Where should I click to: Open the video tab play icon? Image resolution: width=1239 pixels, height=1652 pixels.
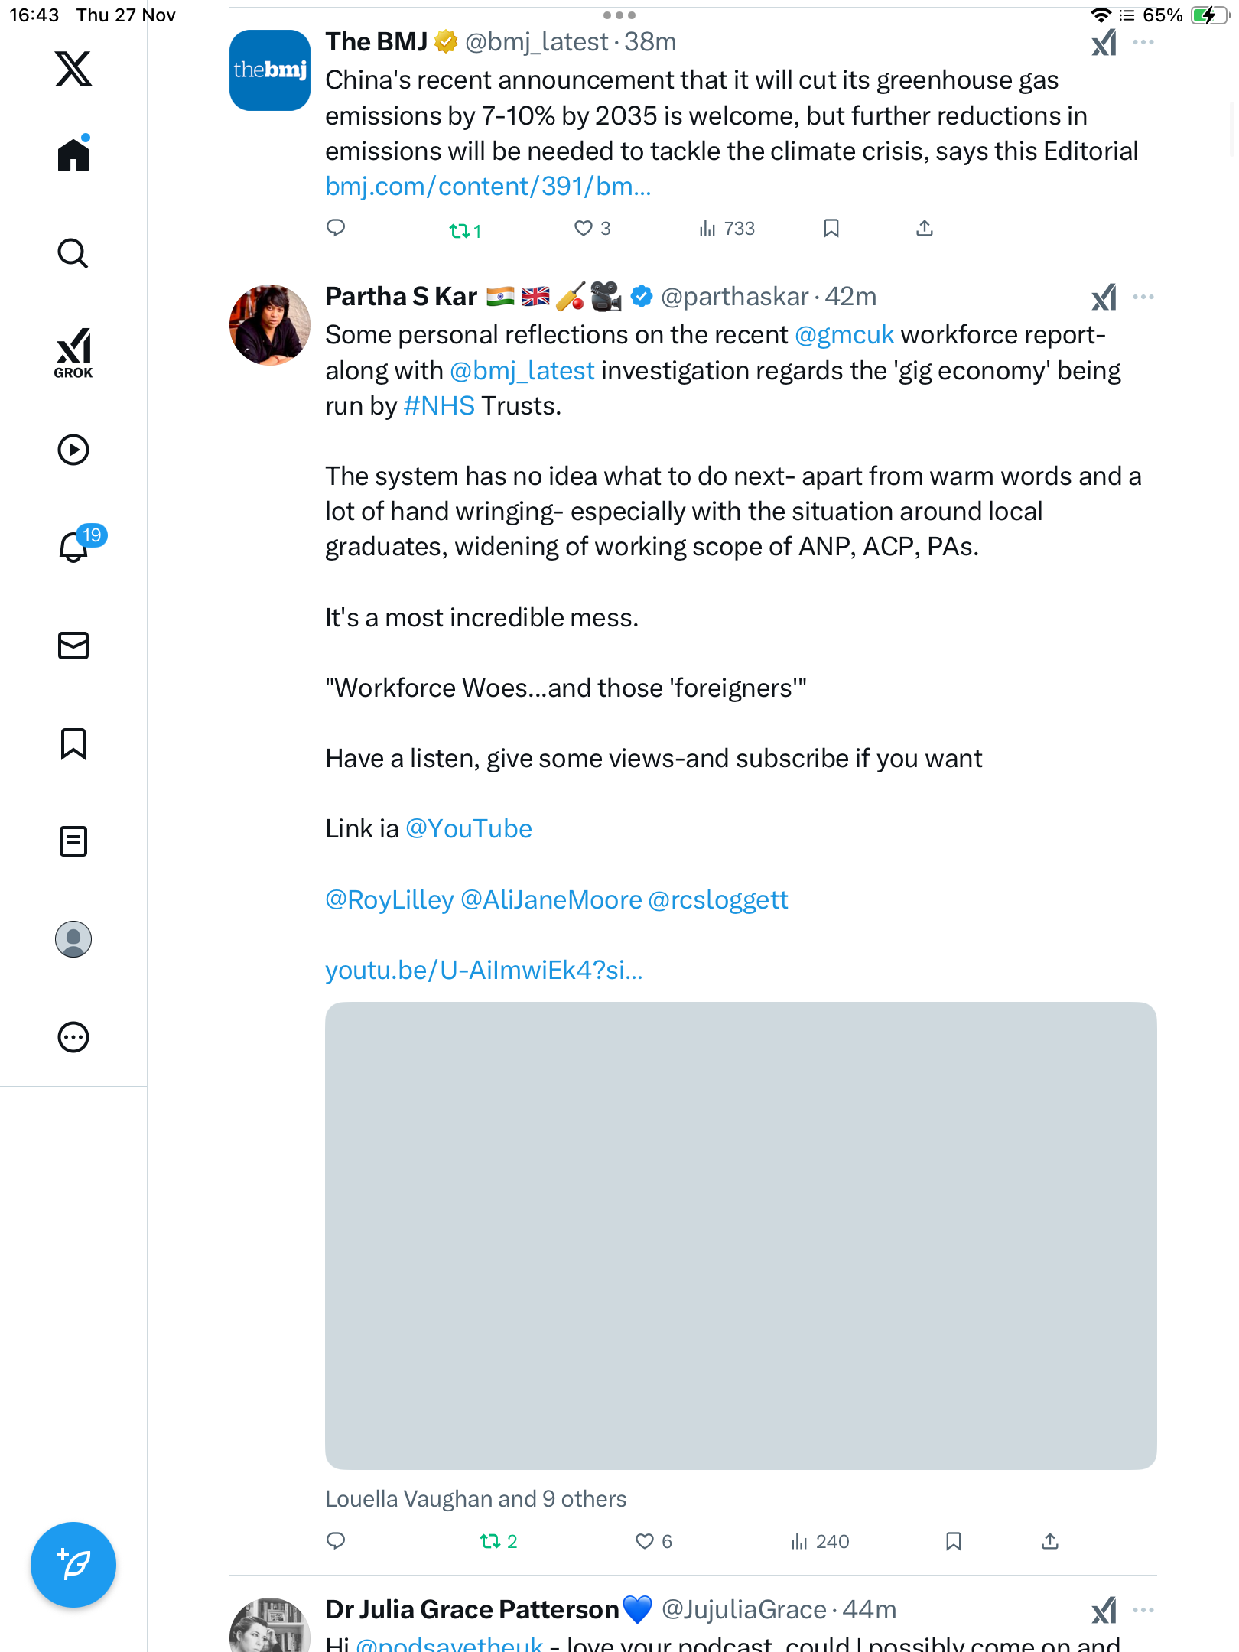[x=73, y=450]
